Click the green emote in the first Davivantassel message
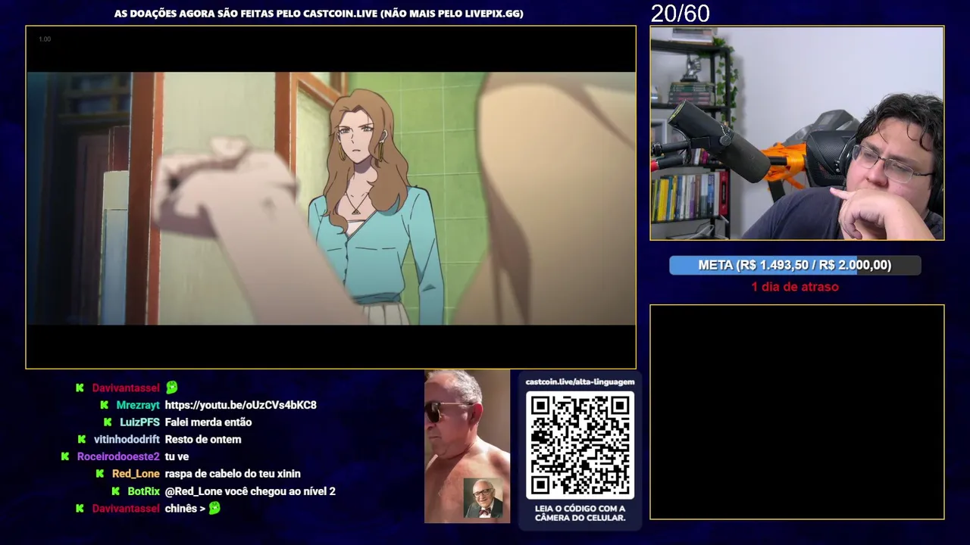The height and width of the screenshot is (545, 970). coord(172,387)
